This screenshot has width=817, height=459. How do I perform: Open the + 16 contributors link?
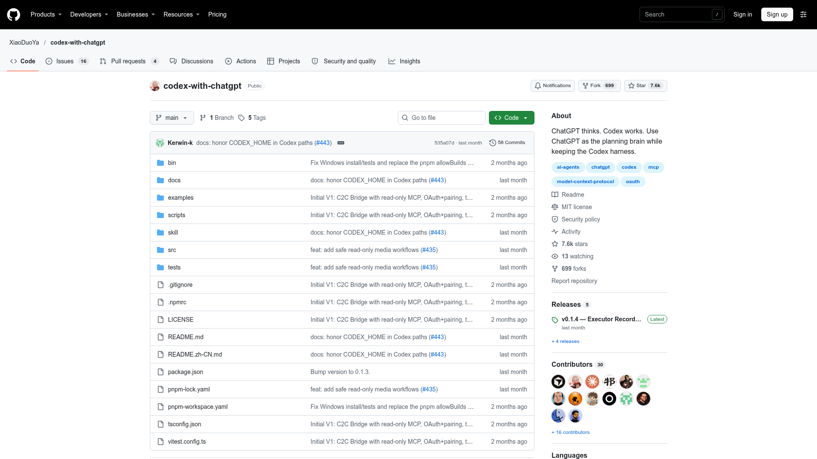[570, 433]
